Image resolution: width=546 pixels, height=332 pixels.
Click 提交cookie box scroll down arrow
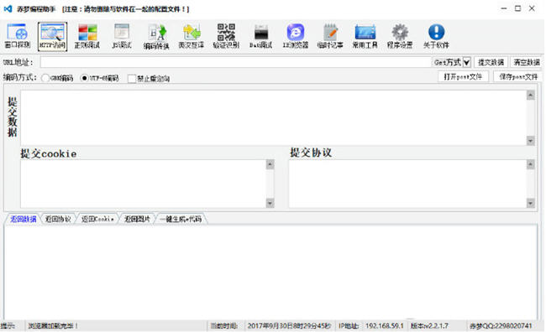pos(270,203)
